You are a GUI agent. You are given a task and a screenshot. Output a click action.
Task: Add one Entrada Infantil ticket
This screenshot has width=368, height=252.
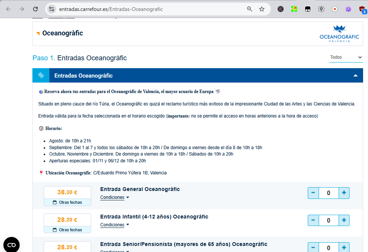(x=344, y=220)
